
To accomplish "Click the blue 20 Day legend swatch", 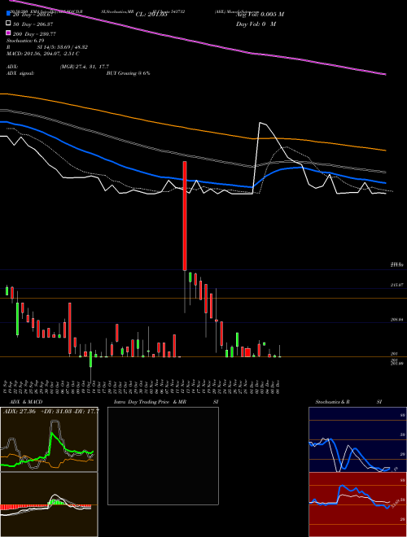I will (8, 14).
